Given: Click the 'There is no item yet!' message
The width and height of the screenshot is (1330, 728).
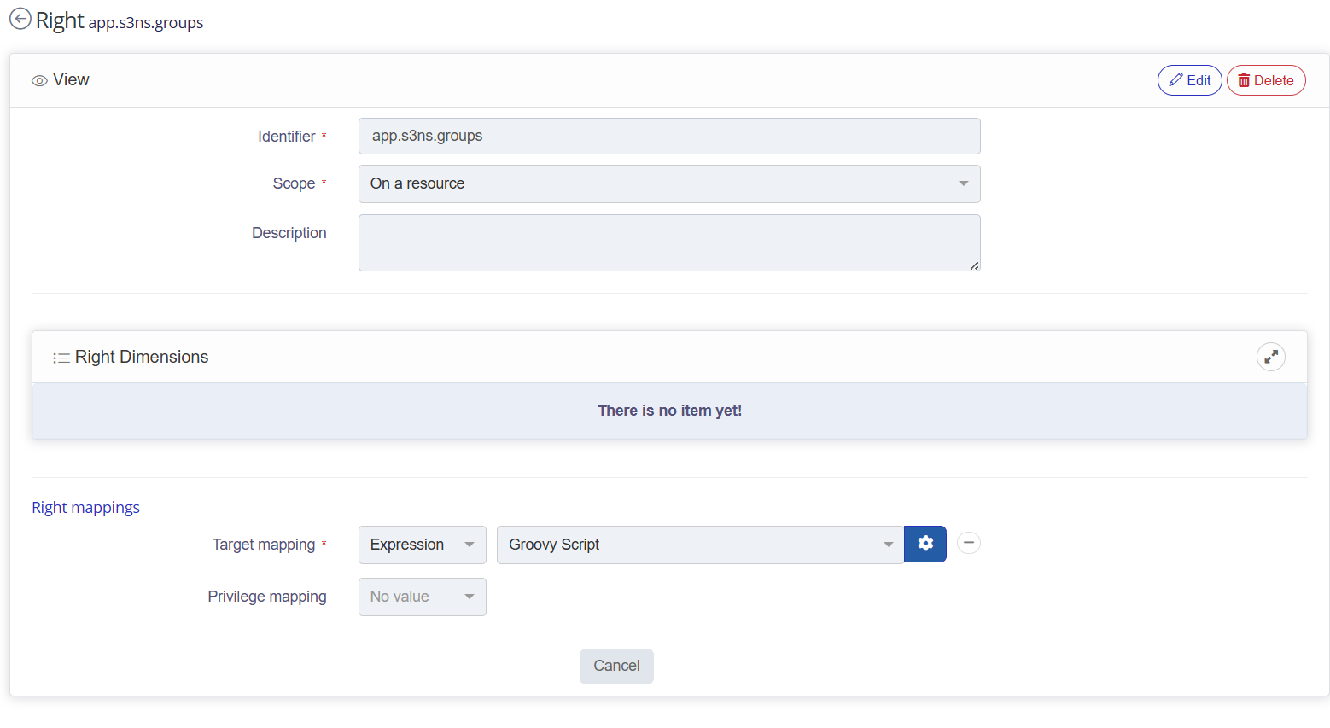Looking at the screenshot, I should (669, 411).
